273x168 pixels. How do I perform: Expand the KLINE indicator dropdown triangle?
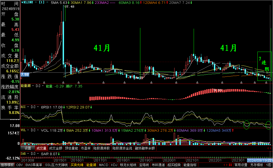(x=22, y=2)
